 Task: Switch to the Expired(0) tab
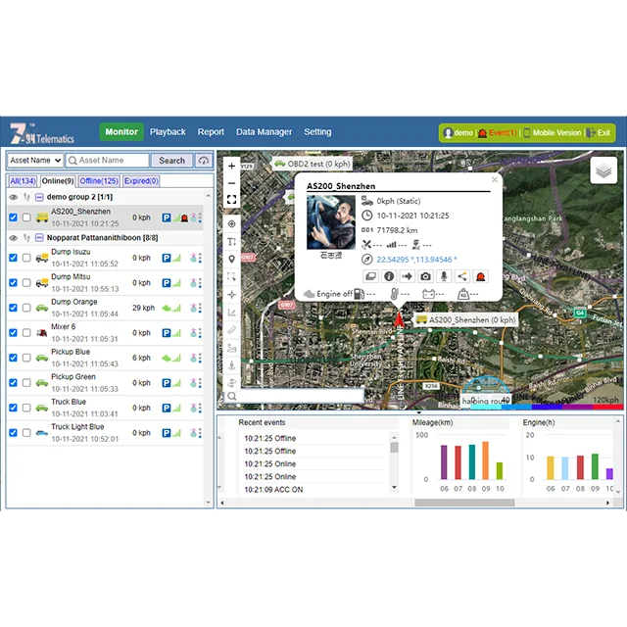141,181
